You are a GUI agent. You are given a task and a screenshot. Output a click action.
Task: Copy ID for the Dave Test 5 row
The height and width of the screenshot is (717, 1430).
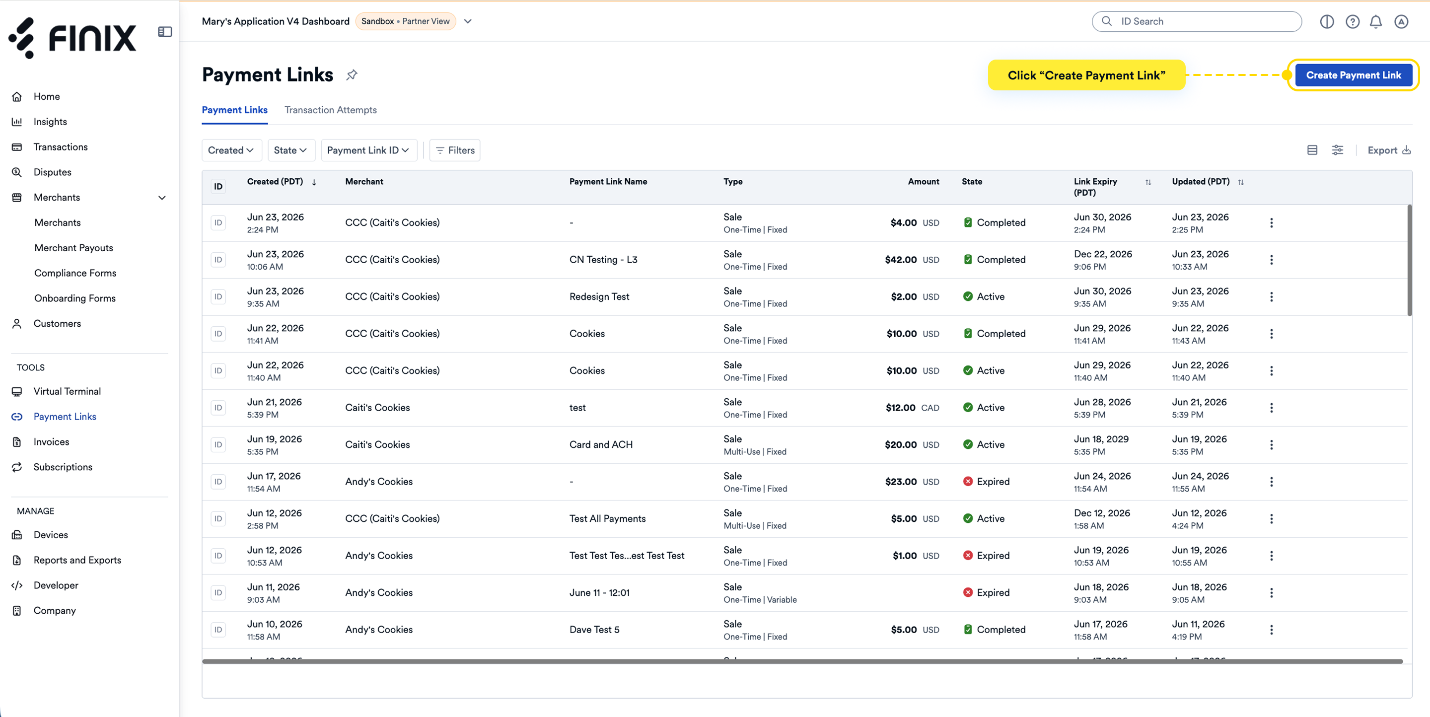click(218, 630)
